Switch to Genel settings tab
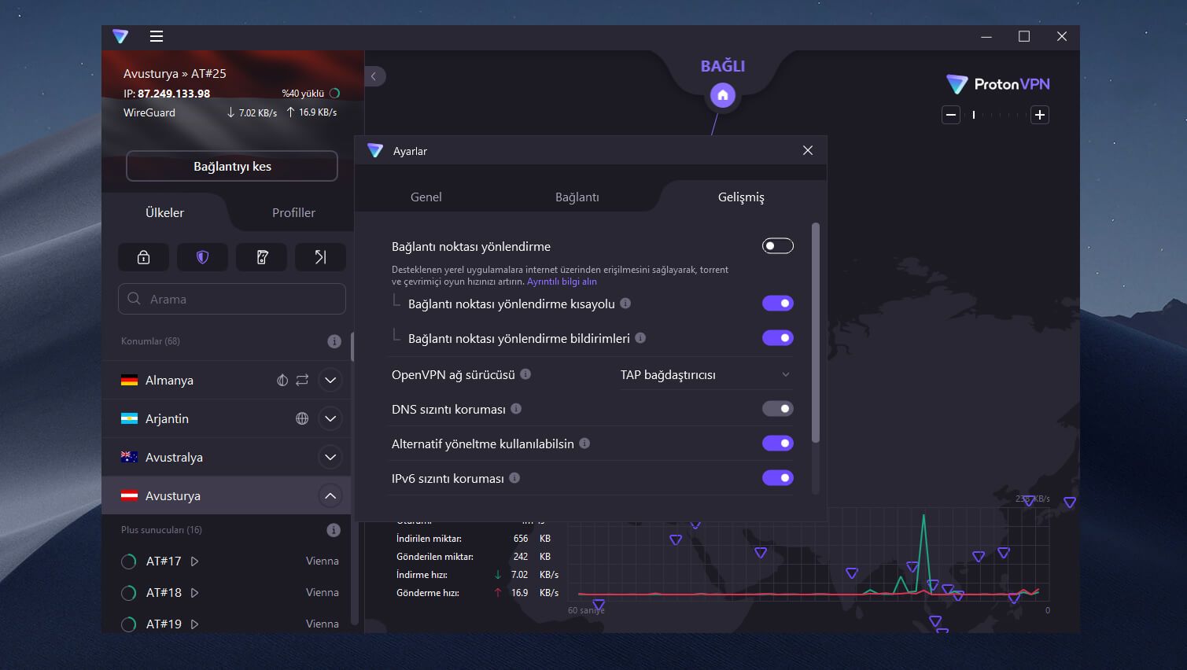The width and height of the screenshot is (1187, 670). coord(426,197)
